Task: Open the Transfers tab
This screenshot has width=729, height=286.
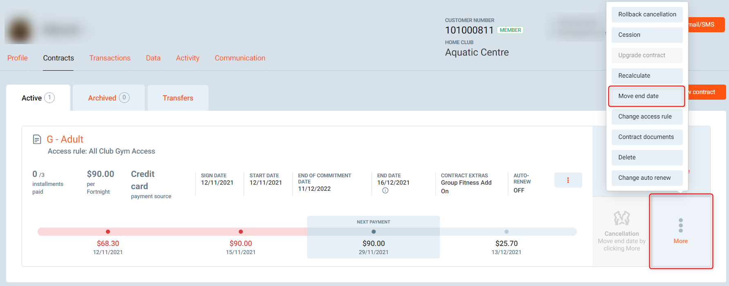Action: (178, 98)
